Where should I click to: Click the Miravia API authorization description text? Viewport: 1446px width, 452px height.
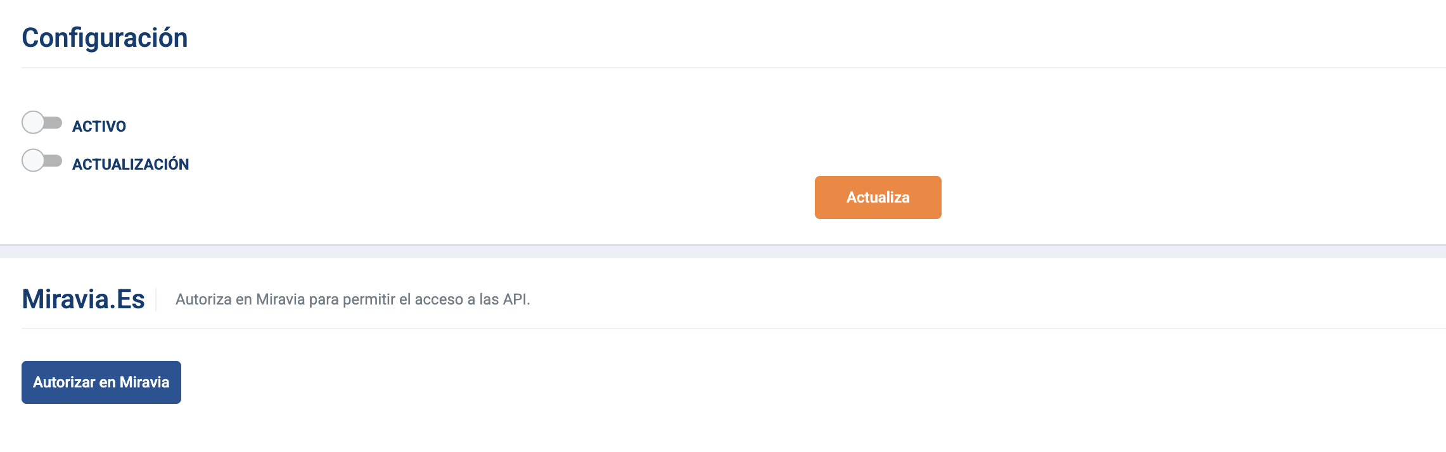352,299
